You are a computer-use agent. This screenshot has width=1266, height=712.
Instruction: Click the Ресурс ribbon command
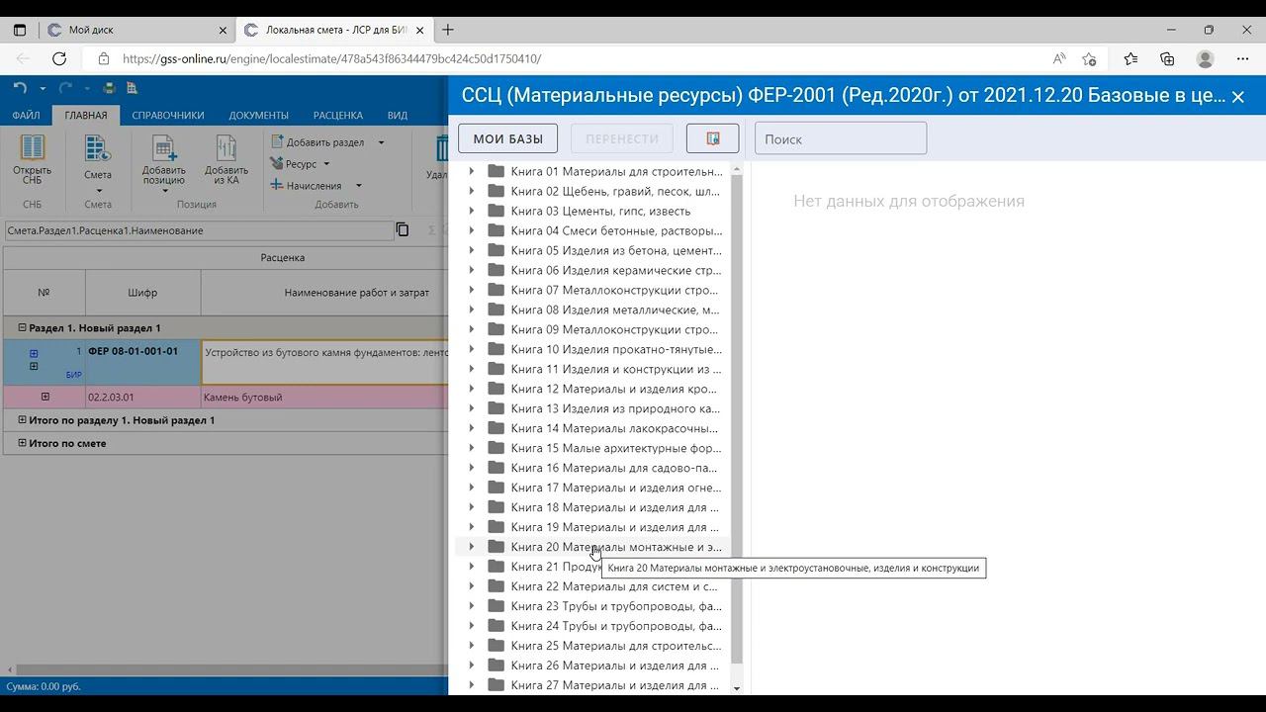295,164
